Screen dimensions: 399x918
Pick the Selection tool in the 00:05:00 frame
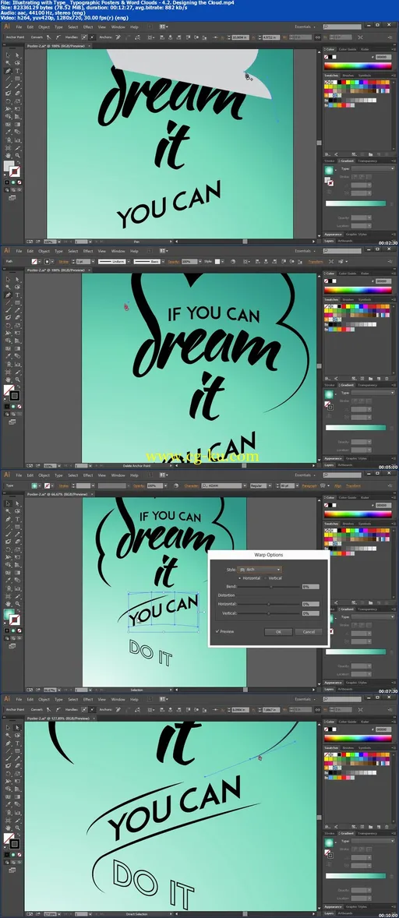pyautogui.click(x=8, y=279)
